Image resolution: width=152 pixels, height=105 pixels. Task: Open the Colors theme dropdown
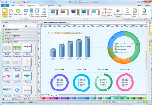coord(109,9)
